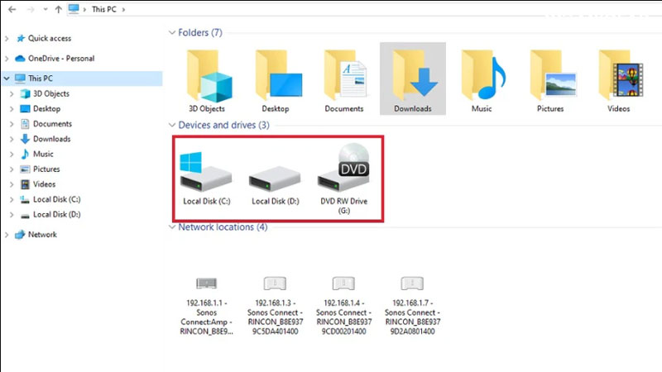This screenshot has width=662, height=372.
Task: Collapse This PC tree node
Action: point(7,79)
